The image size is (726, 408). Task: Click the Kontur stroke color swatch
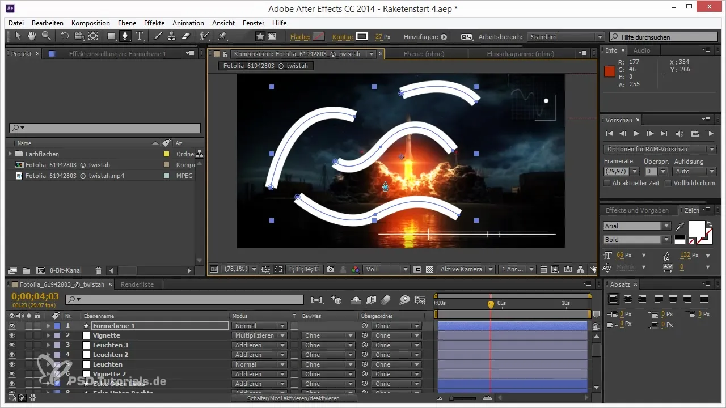click(x=362, y=37)
